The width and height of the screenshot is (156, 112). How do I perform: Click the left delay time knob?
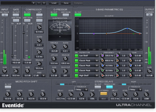pyautogui.click(x=60, y=94)
